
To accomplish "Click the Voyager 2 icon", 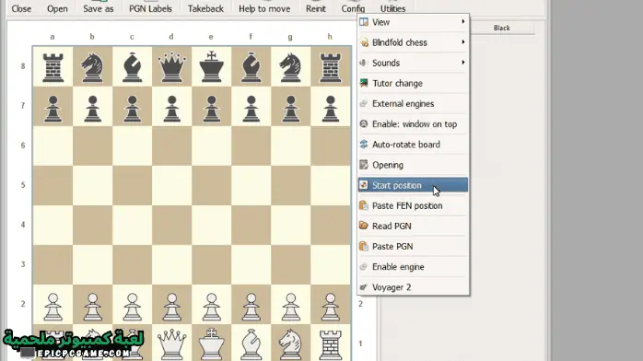I will (x=364, y=286).
